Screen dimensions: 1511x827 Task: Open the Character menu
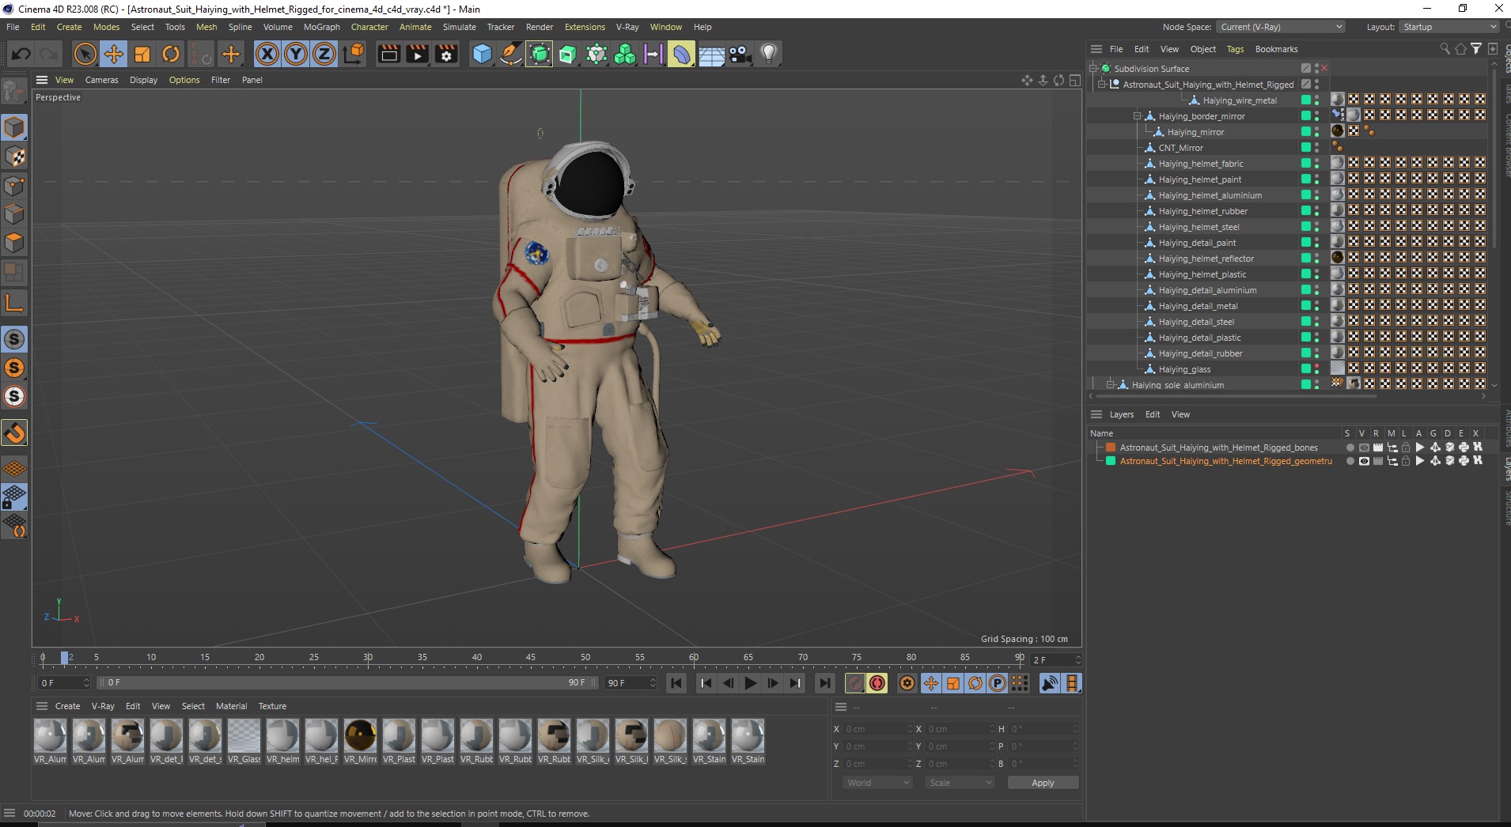pyautogui.click(x=369, y=27)
